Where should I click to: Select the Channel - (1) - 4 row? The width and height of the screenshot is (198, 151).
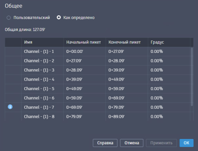point(39,79)
